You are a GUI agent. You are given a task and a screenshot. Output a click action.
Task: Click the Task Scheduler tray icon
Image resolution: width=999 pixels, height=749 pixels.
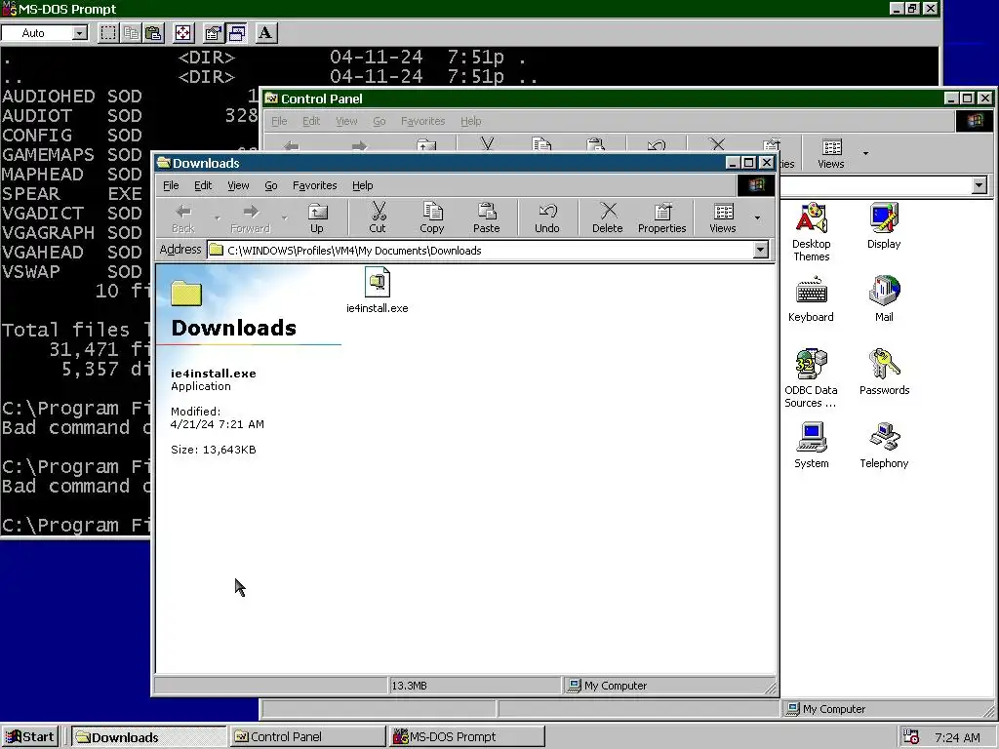[911, 737]
